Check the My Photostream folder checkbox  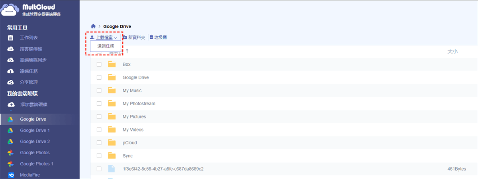pos(99,104)
